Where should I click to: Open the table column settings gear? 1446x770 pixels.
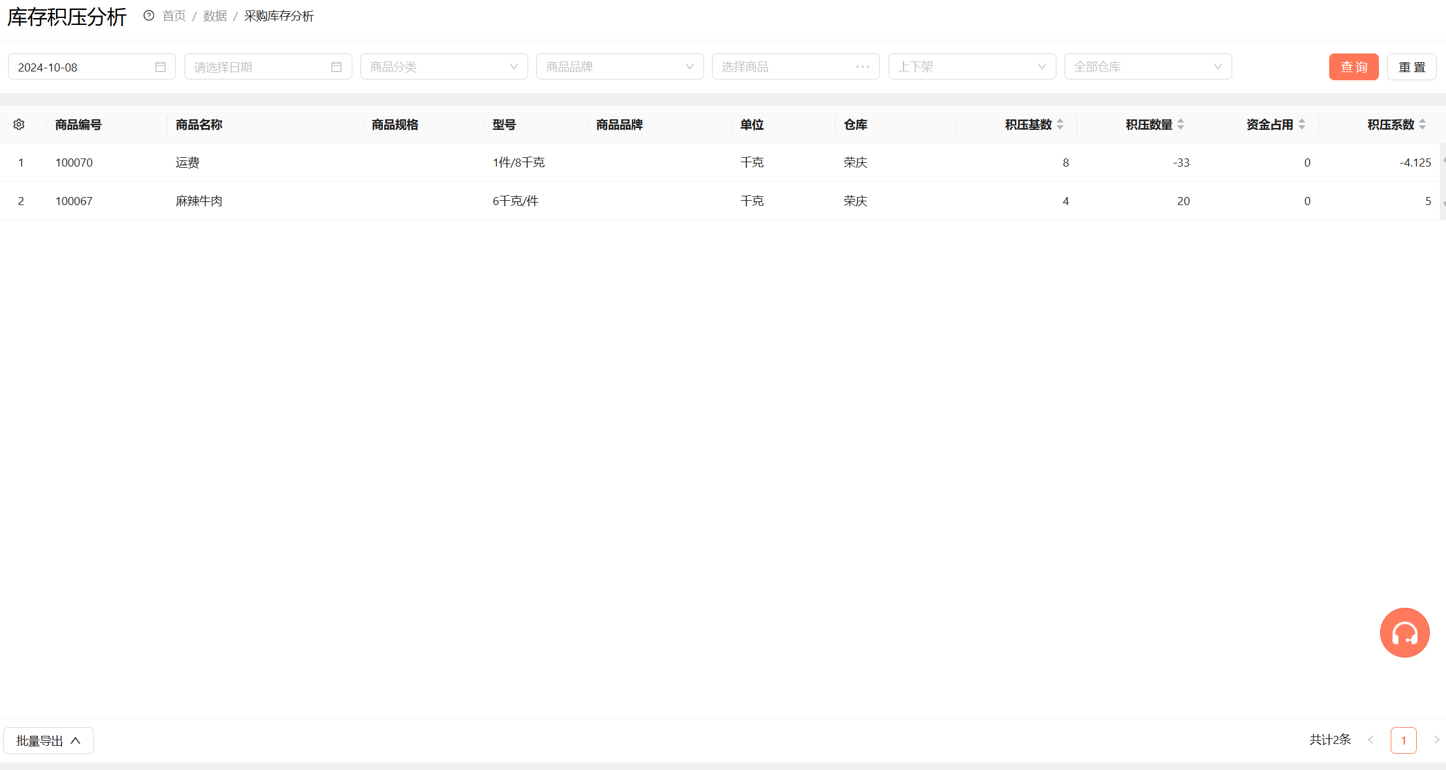tap(19, 124)
